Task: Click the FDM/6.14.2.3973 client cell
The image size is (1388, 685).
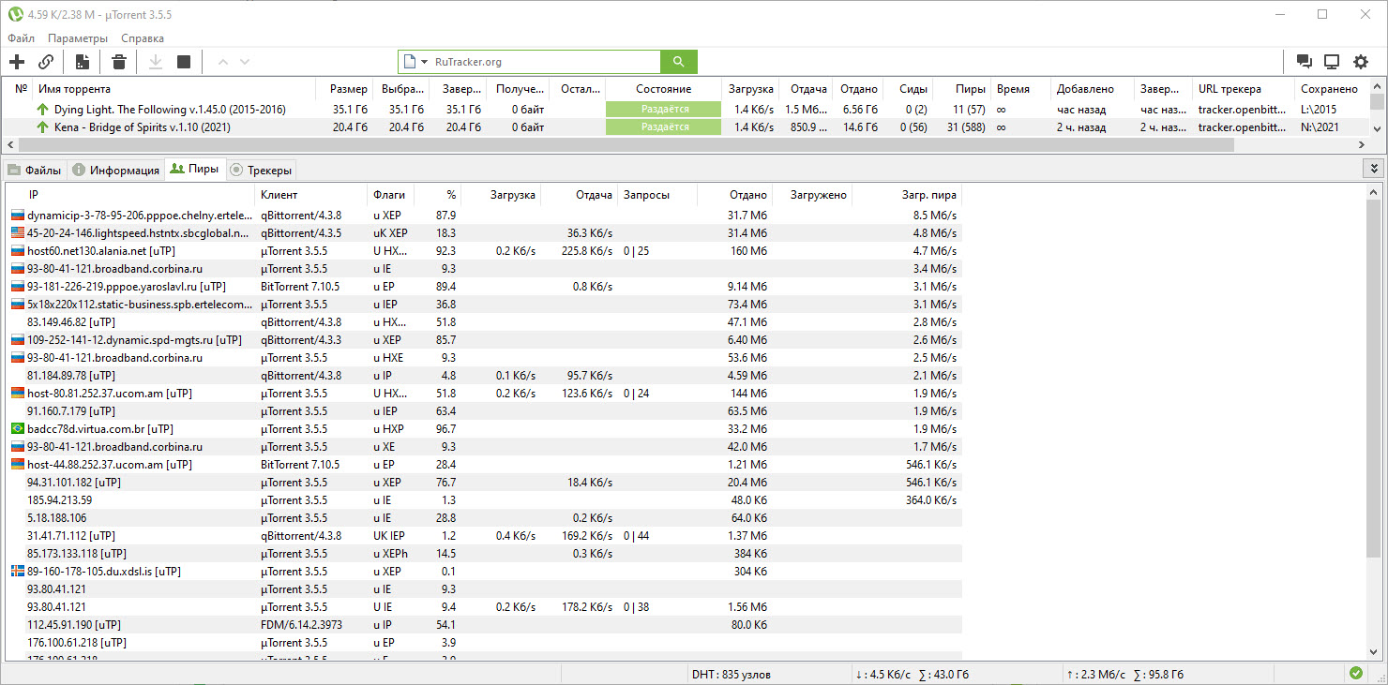Action: click(x=301, y=625)
